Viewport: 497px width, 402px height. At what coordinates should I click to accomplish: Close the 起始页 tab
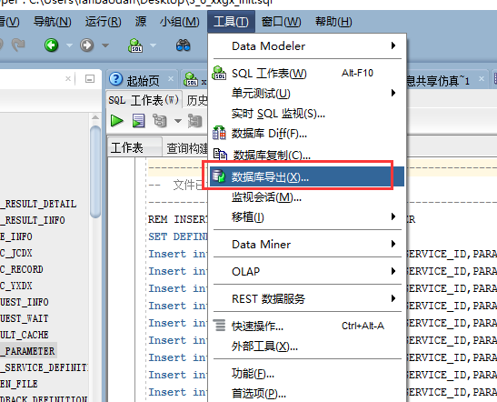[171, 78]
